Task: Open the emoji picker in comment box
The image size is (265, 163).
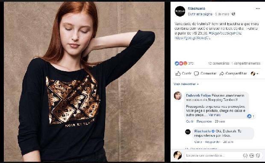Action: 245,155
